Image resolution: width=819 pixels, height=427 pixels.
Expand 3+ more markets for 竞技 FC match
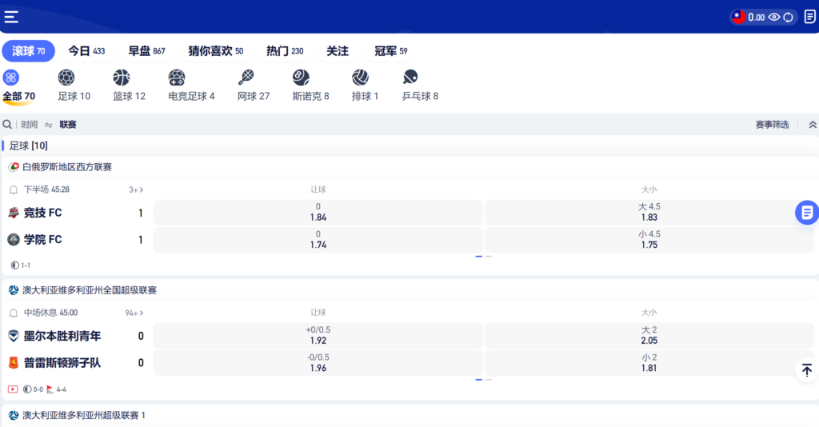click(x=136, y=190)
